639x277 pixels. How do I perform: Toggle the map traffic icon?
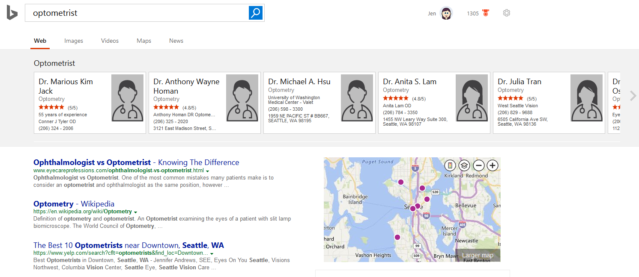click(x=450, y=165)
